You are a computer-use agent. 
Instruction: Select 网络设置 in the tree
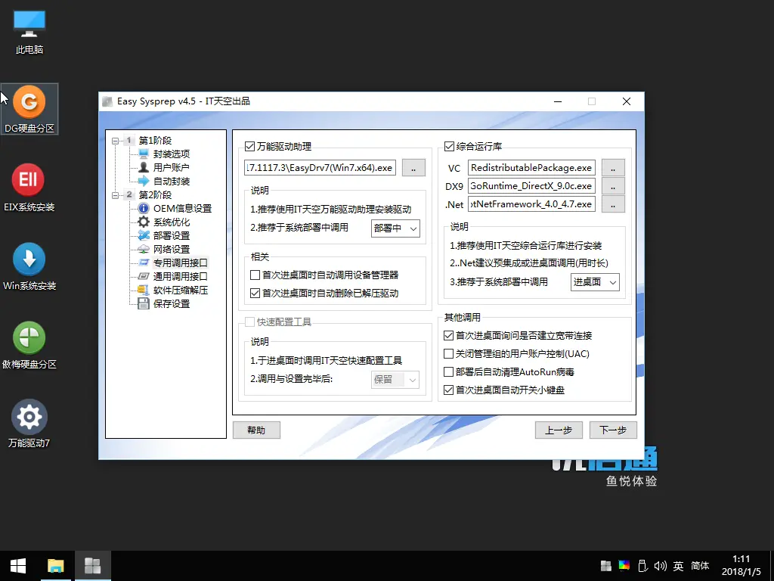point(172,249)
